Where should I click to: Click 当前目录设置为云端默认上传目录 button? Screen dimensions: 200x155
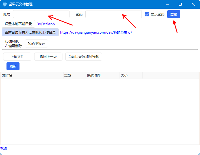30,32
